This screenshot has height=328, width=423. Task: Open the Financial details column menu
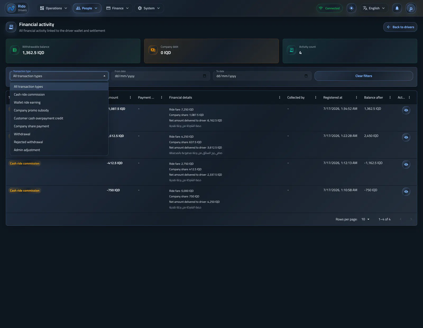coord(280,98)
